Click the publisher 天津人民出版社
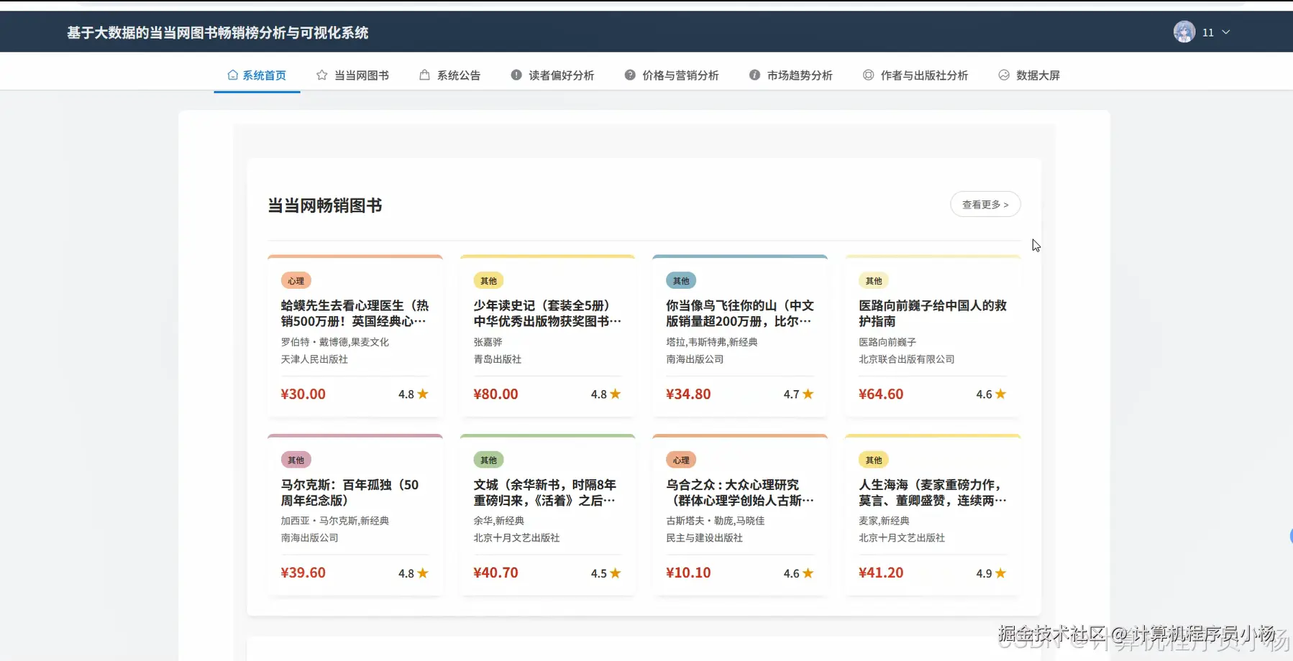 pyautogui.click(x=314, y=359)
